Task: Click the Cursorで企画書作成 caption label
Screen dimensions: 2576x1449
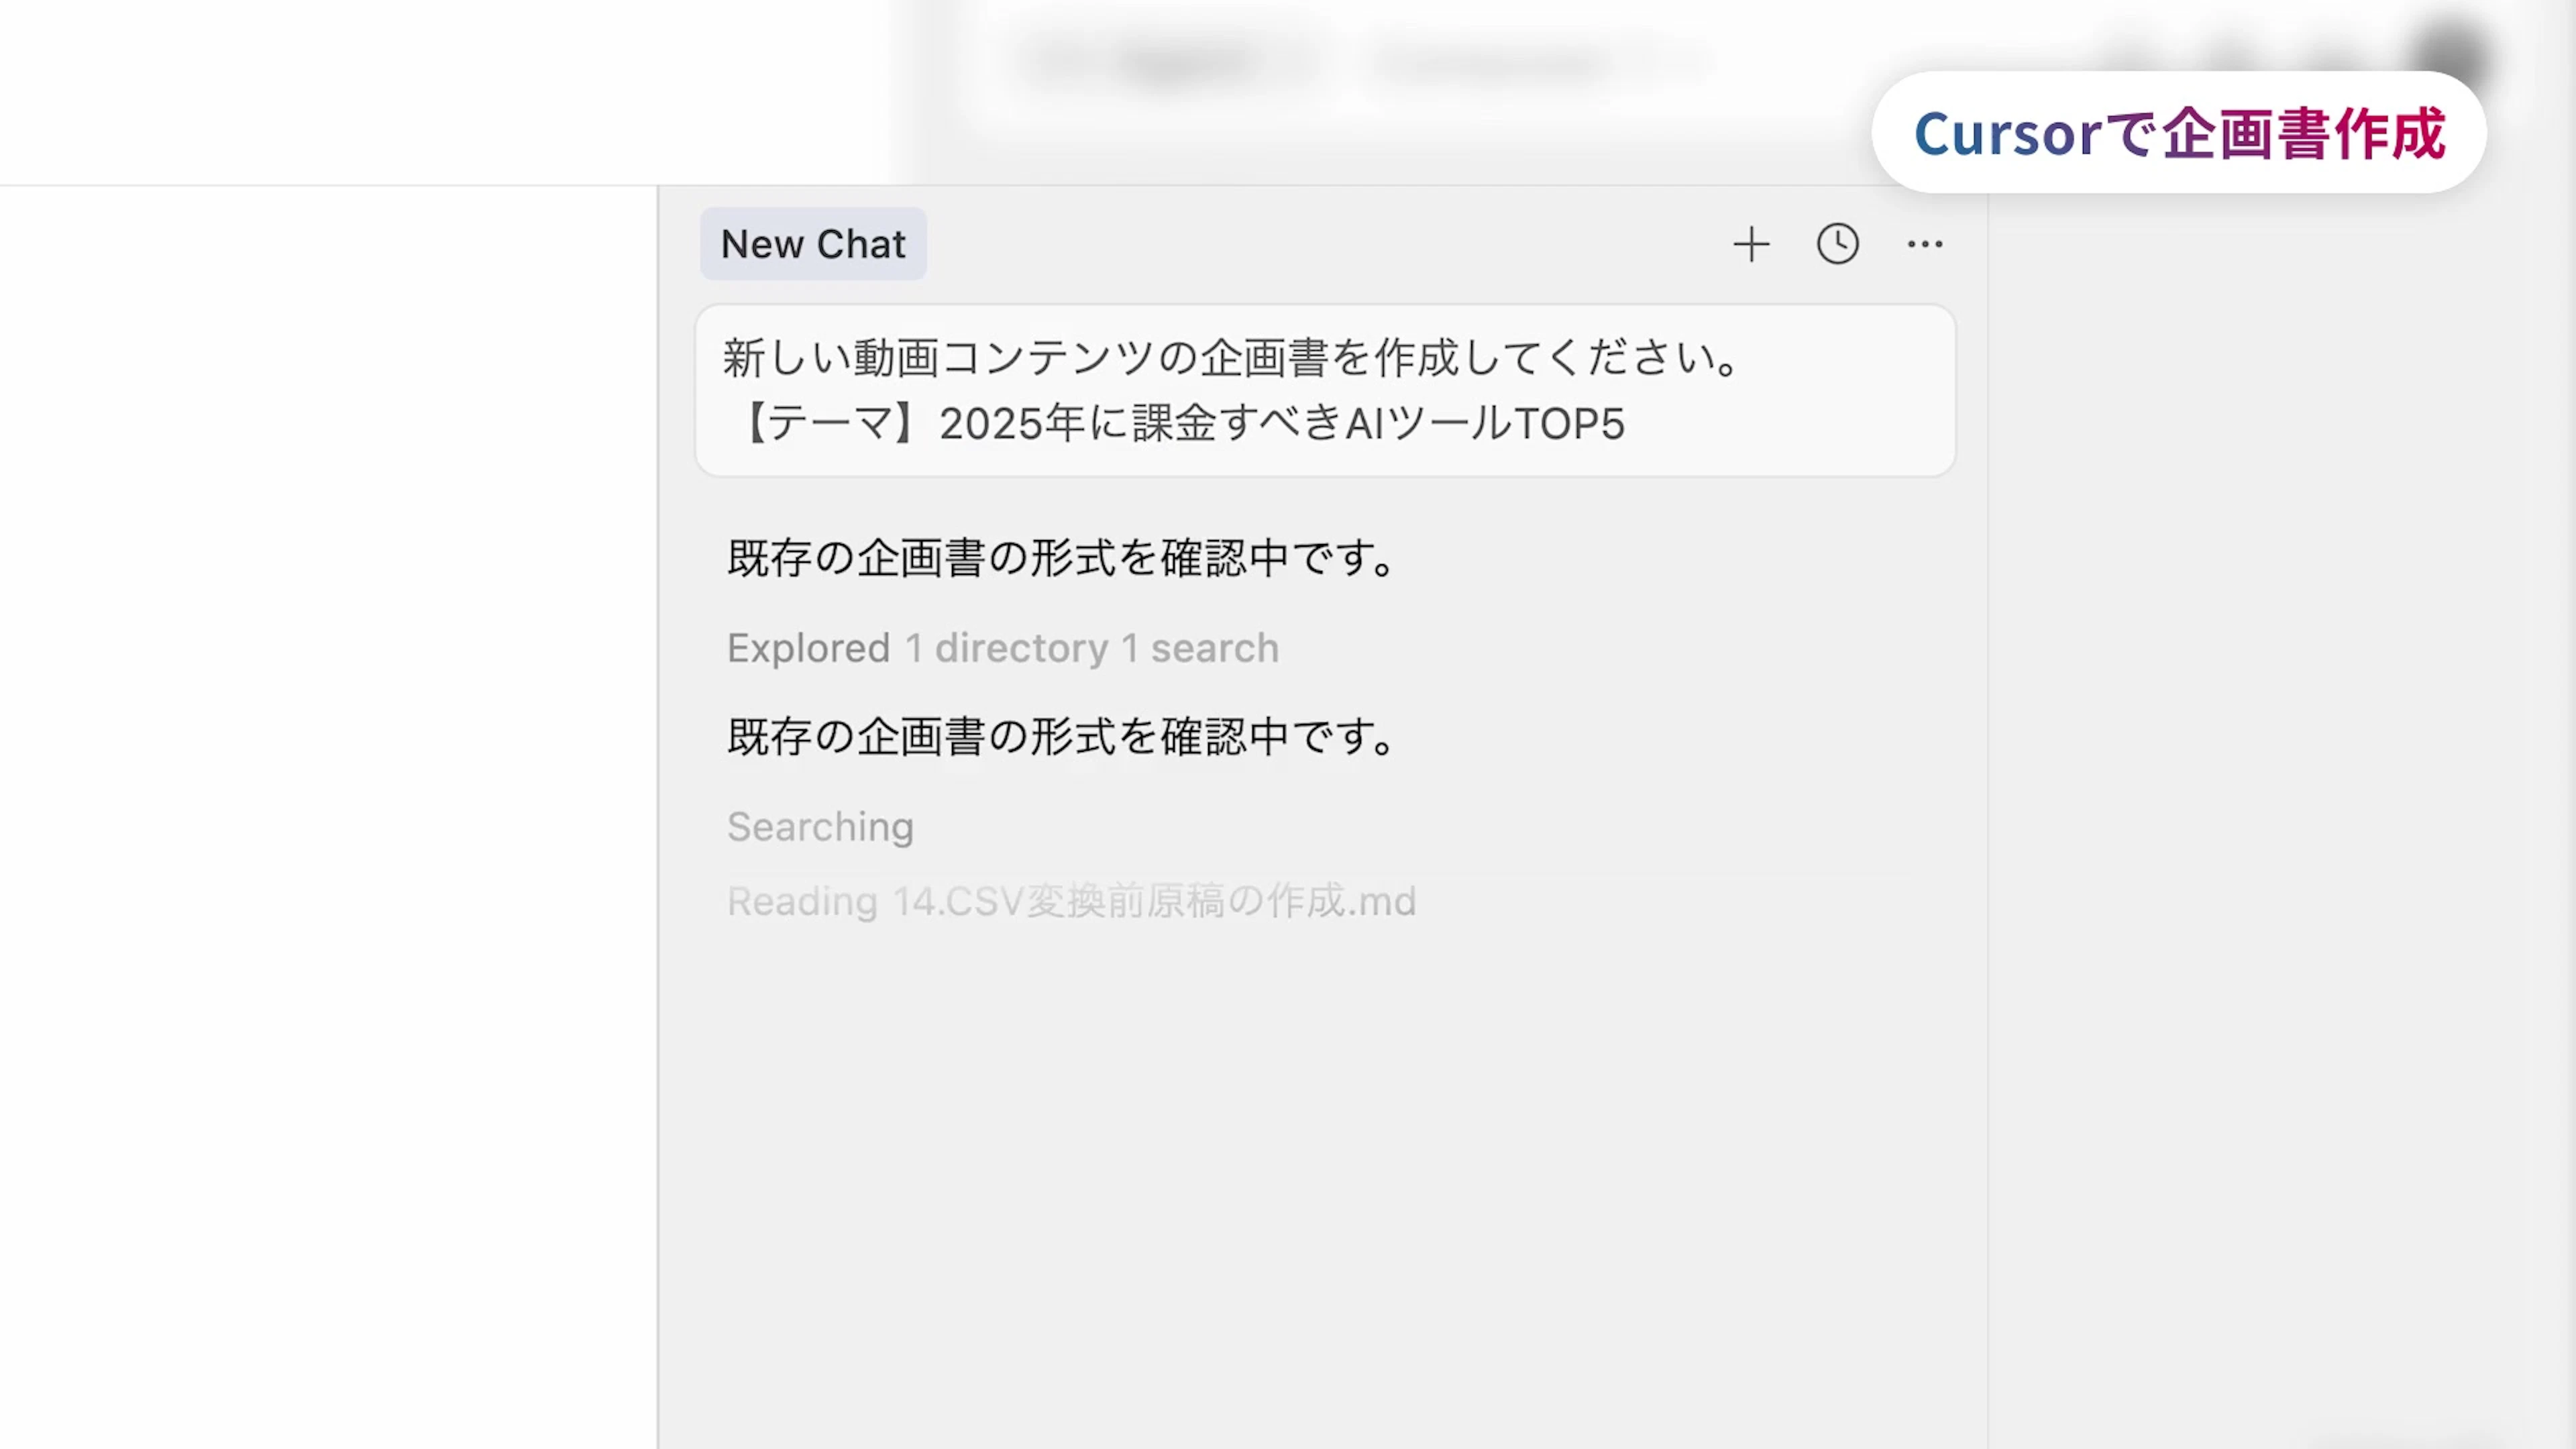Action: coord(2178,133)
